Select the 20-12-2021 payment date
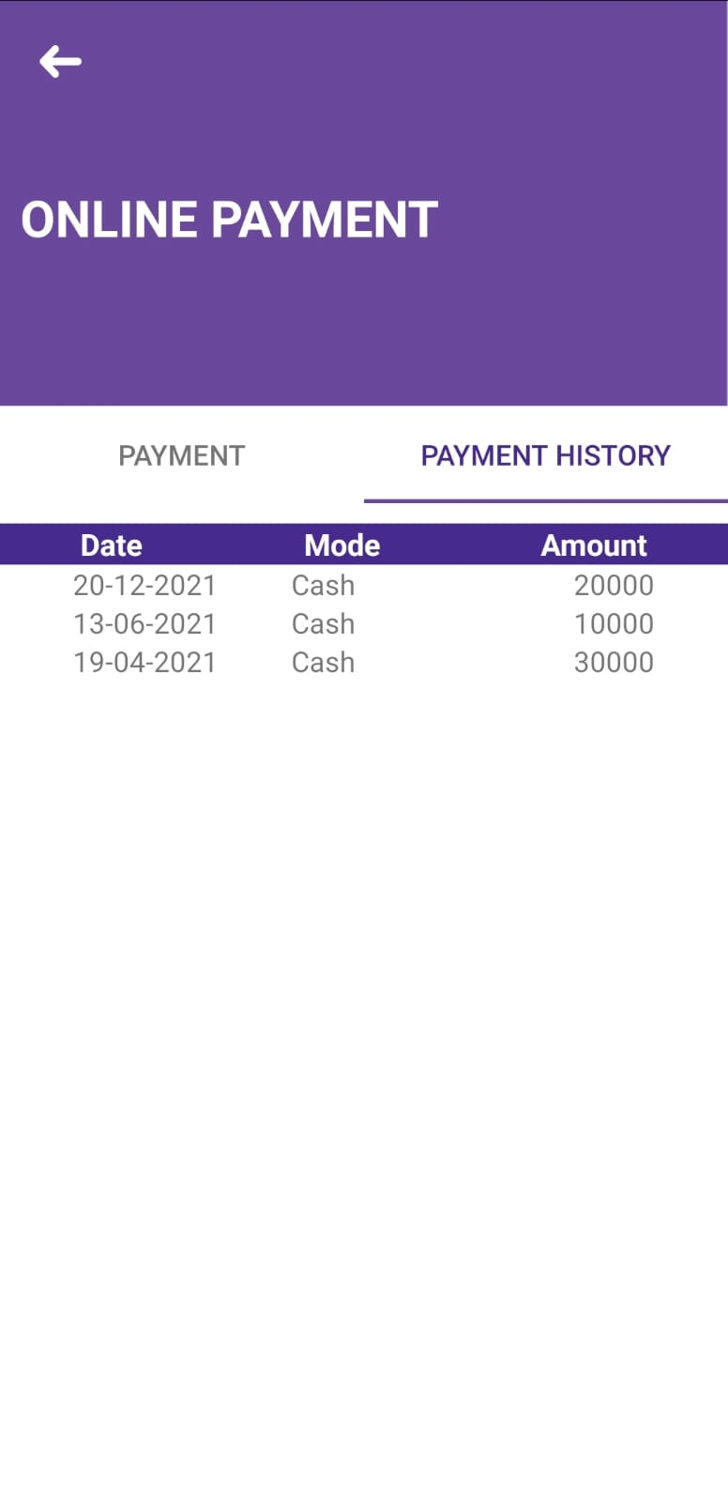728x1502 pixels. click(144, 585)
